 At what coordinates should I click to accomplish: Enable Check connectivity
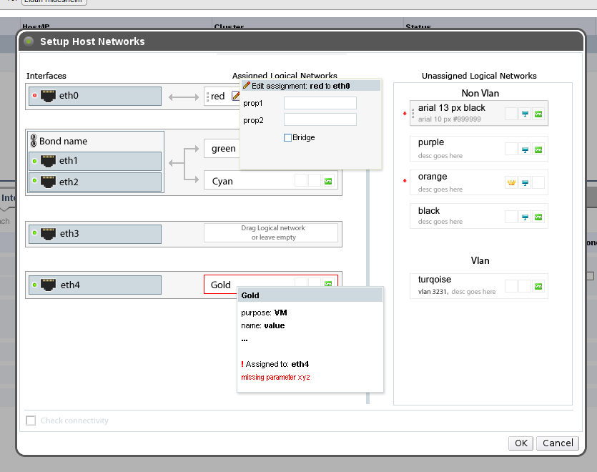[x=31, y=421]
